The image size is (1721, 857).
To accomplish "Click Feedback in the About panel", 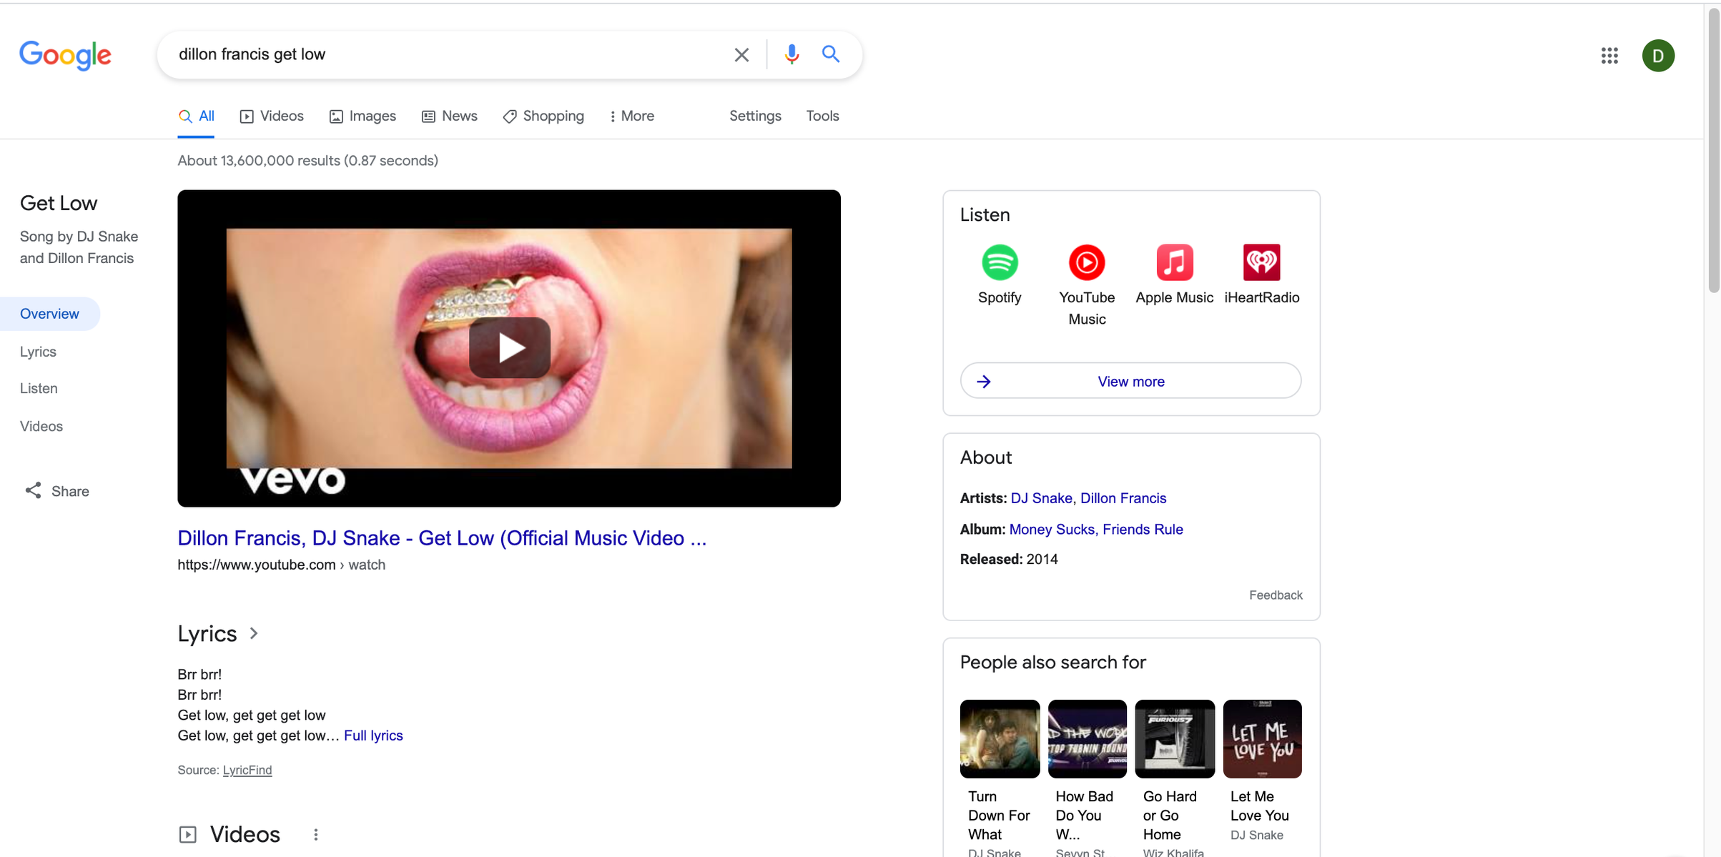I will coord(1276,595).
